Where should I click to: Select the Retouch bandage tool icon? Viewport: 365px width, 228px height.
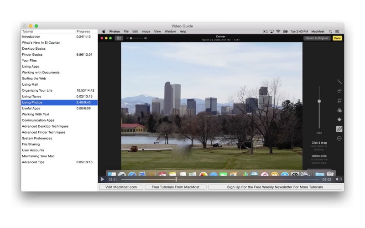click(339, 129)
